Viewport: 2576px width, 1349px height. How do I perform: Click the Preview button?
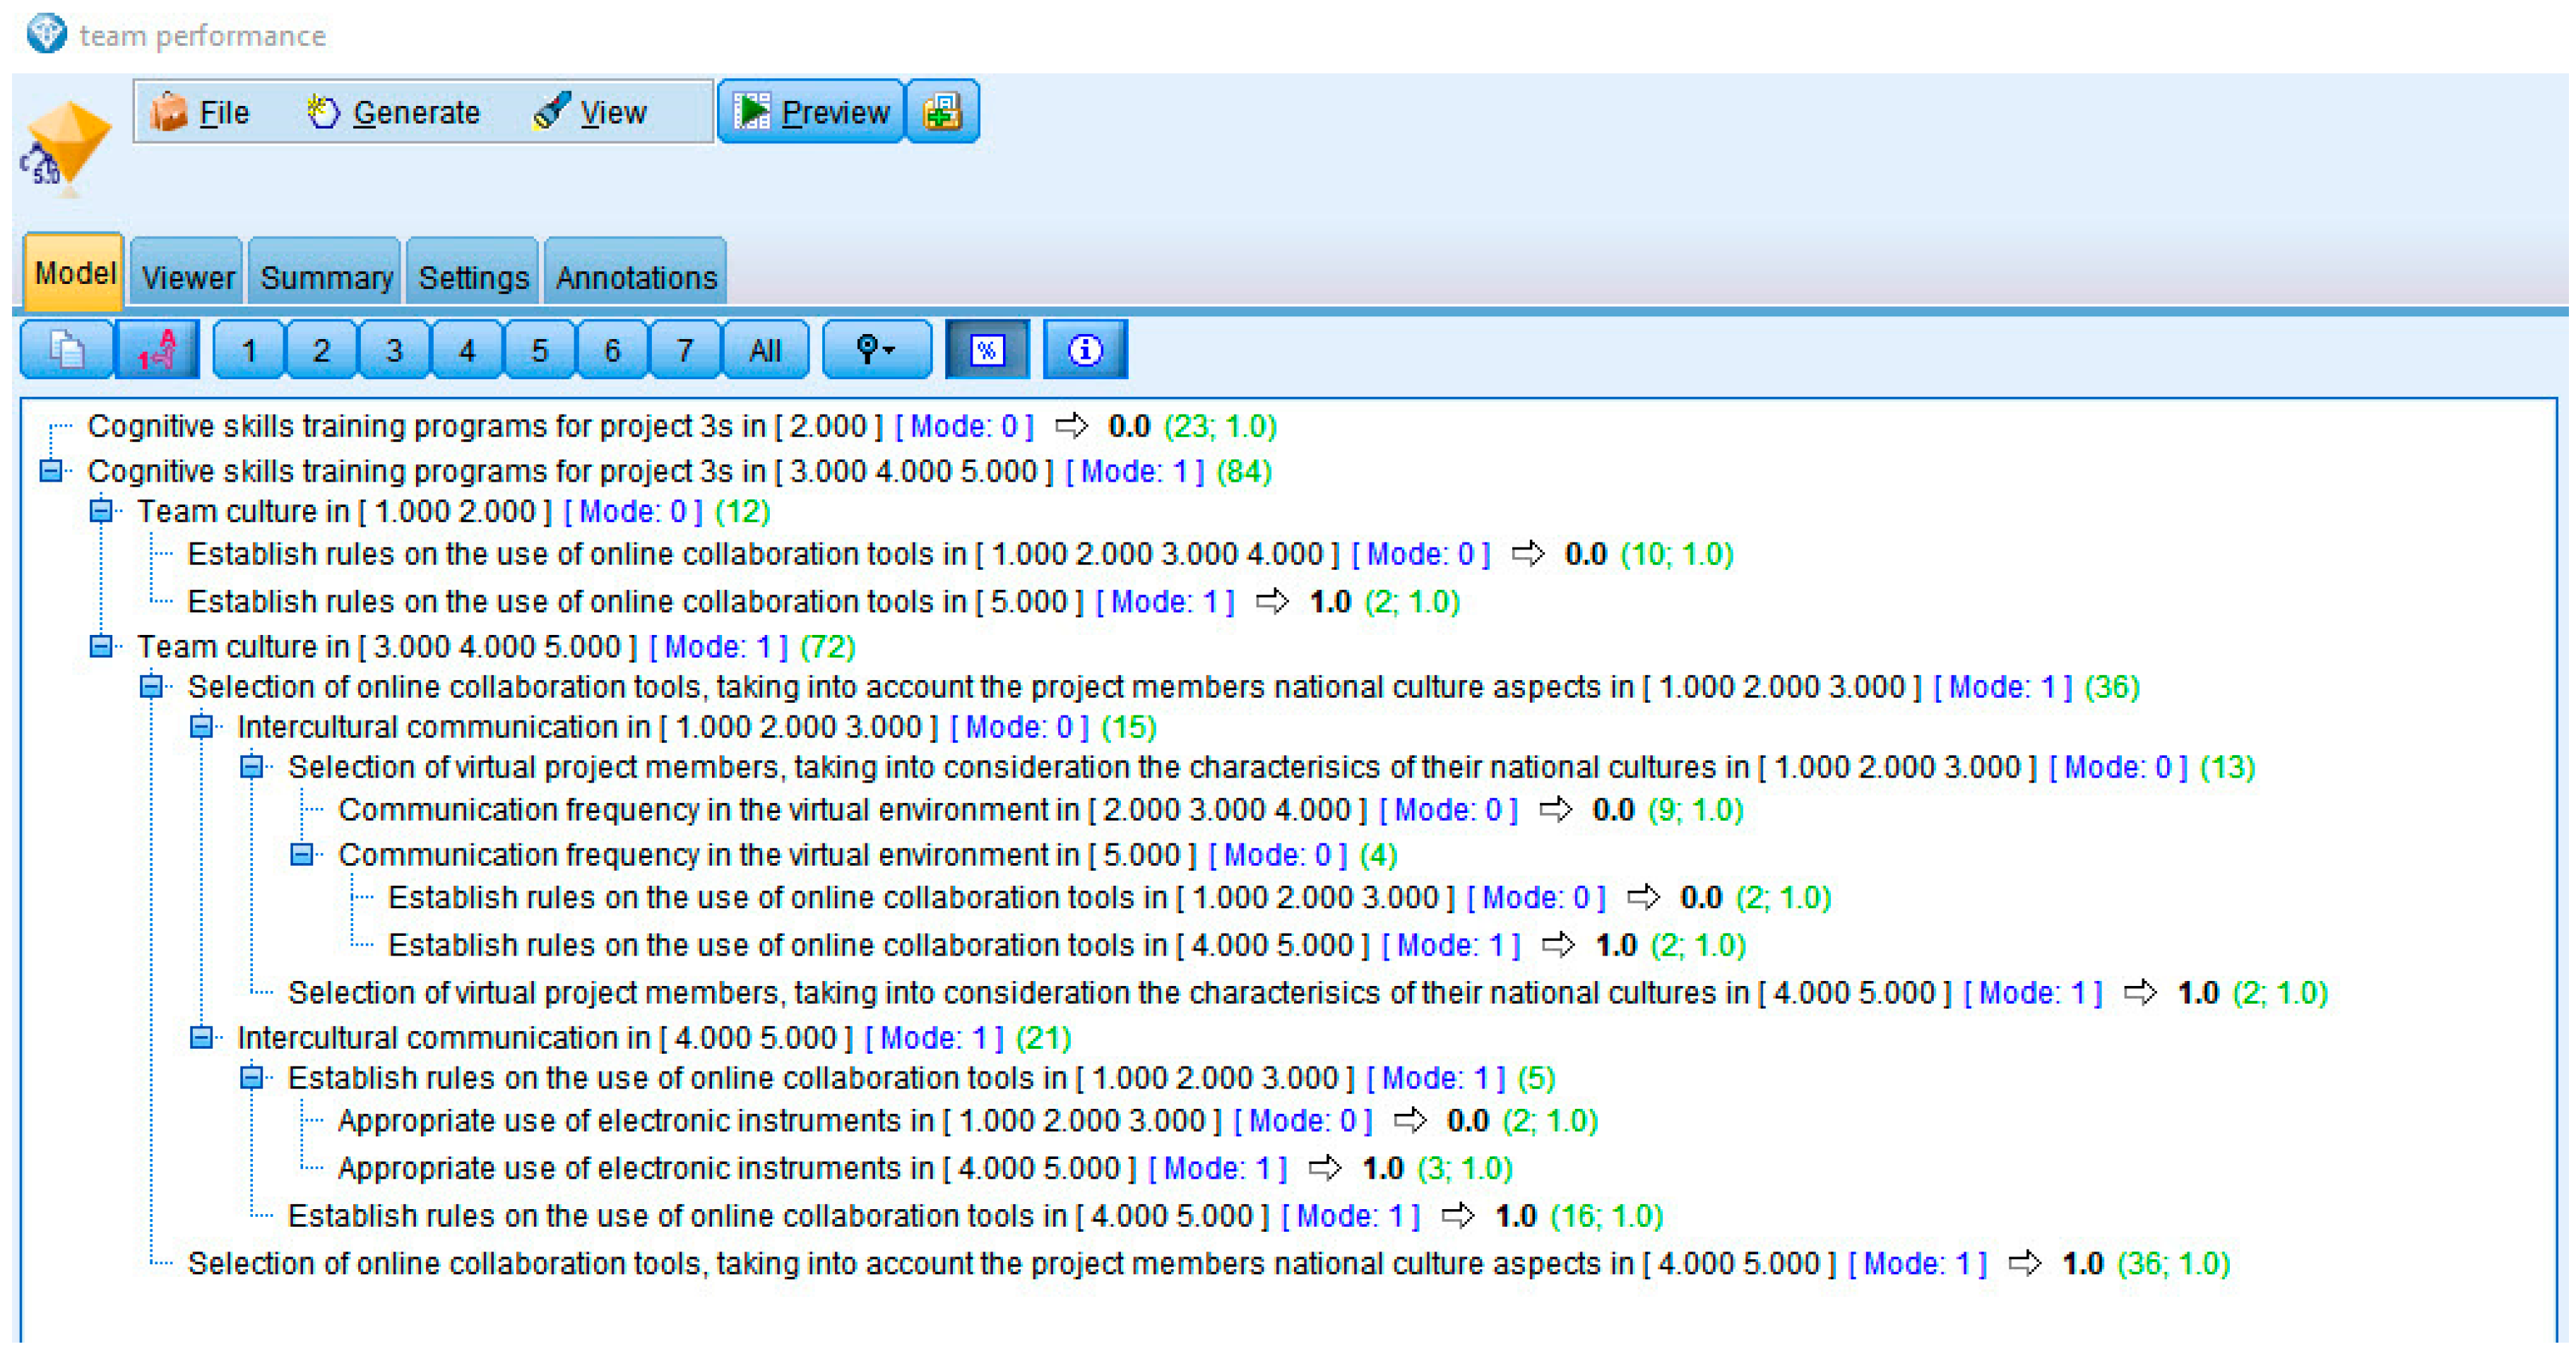pos(811,112)
